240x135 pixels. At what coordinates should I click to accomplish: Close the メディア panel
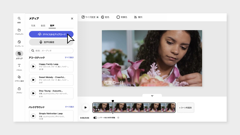click(x=72, y=18)
